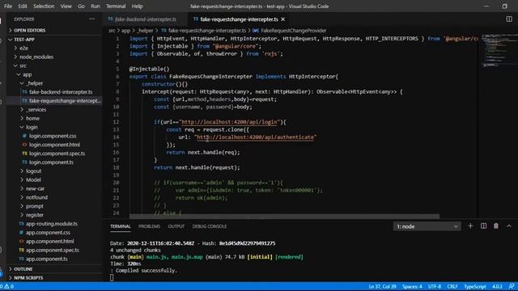Select the 1: node terminal dropdown

[x=427, y=226]
